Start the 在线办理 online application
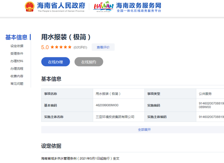 coord(56,62)
